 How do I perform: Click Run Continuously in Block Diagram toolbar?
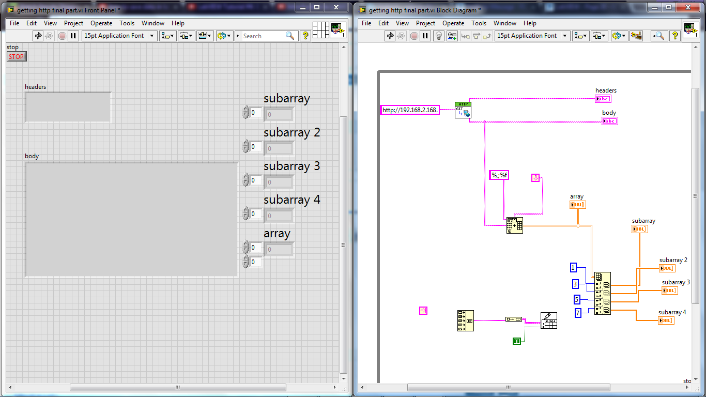402,36
